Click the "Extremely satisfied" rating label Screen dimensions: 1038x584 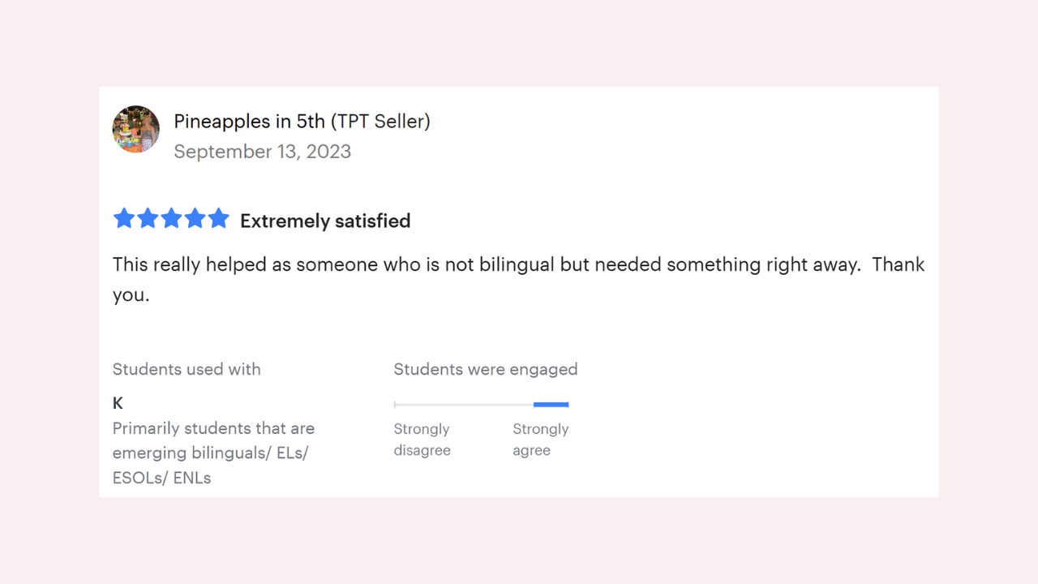pos(325,221)
